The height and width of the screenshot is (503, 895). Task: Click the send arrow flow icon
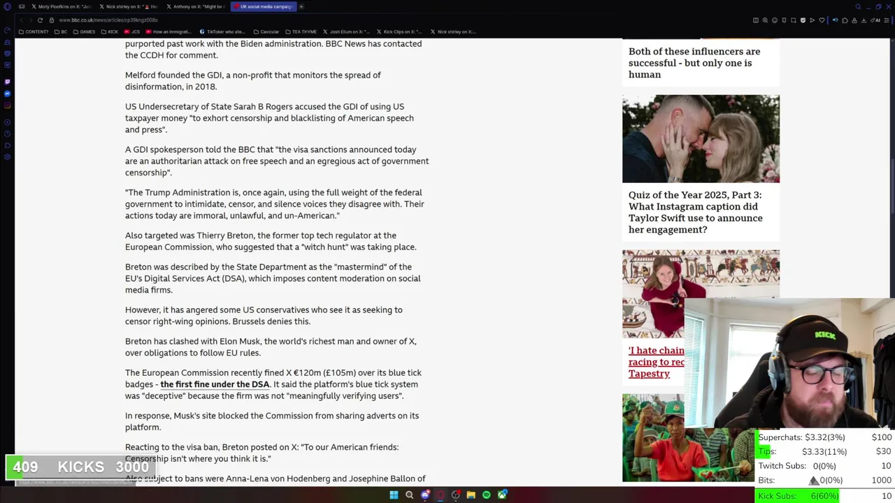tap(812, 20)
